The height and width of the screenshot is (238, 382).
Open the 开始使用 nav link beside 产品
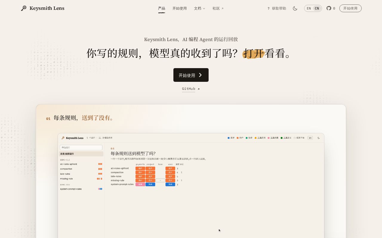click(180, 8)
